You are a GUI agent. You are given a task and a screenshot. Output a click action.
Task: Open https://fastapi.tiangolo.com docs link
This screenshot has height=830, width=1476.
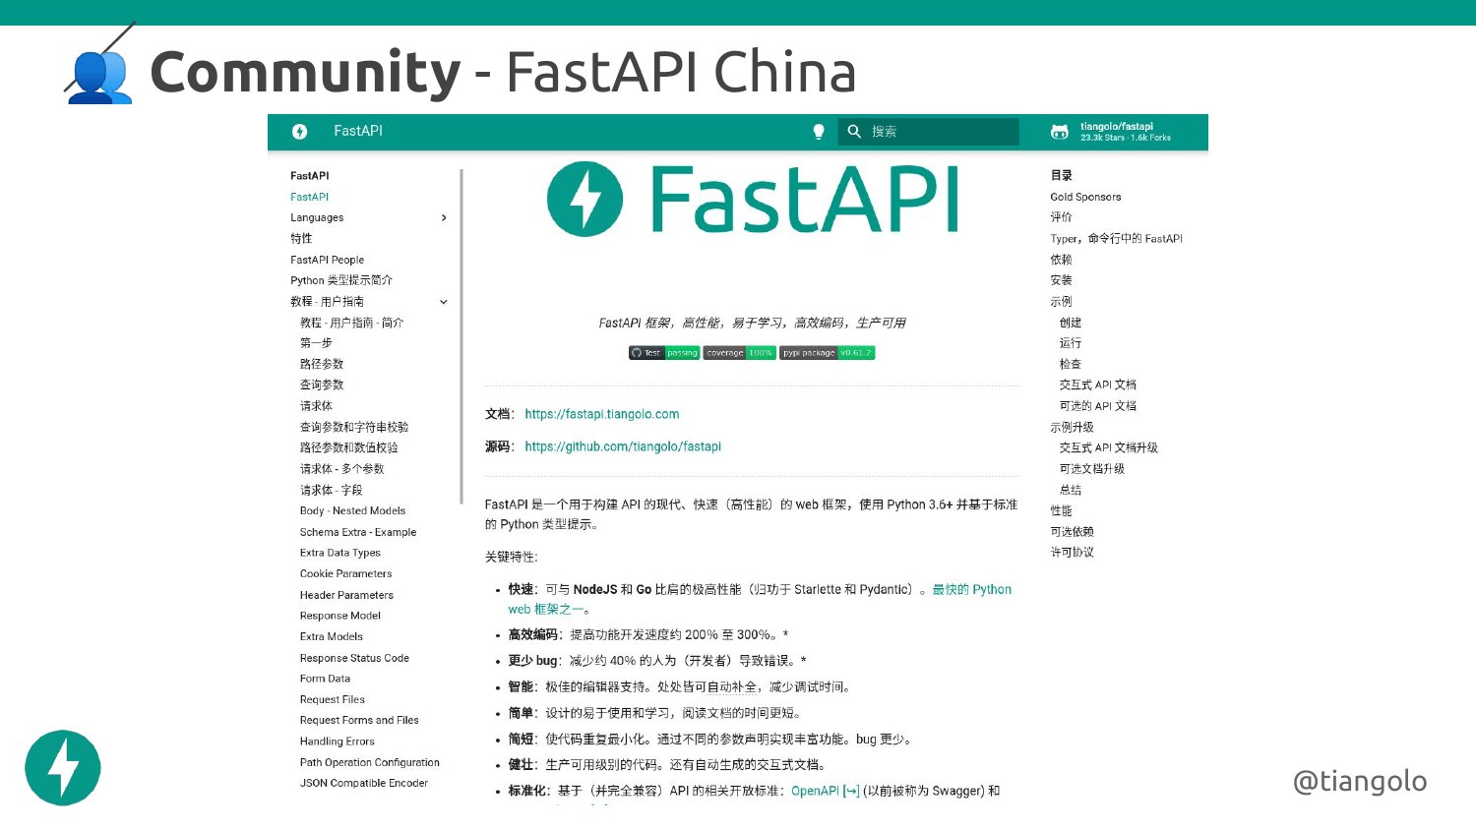click(x=602, y=414)
